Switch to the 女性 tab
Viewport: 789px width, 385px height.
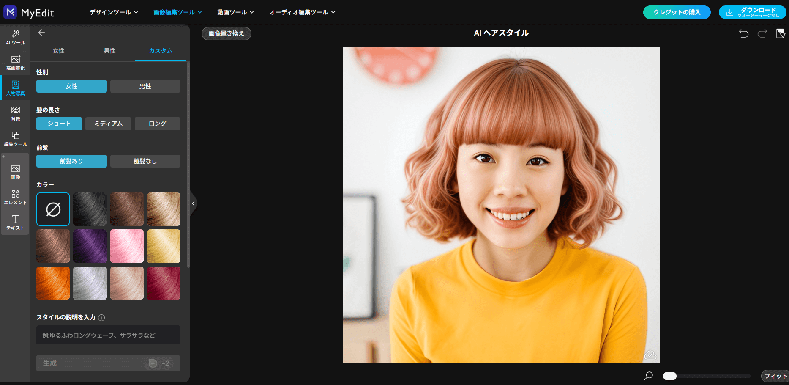(x=58, y=51)
